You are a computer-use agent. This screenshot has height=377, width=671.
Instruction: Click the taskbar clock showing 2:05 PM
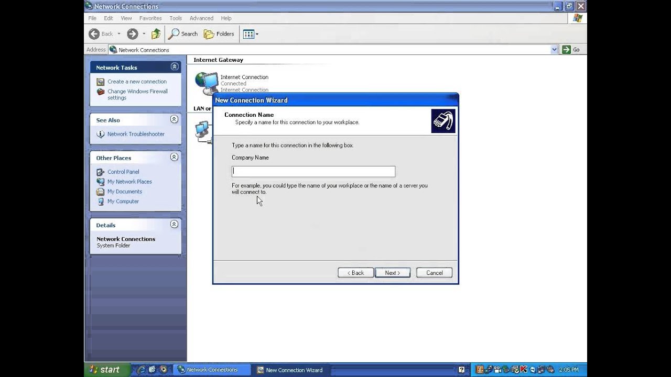pyautogui.click(x=569, y=370)
